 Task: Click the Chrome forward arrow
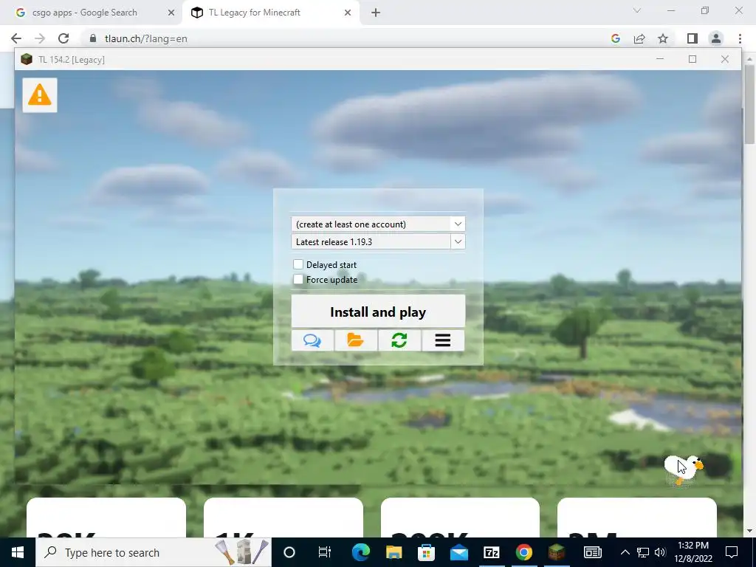pos(40,38)
